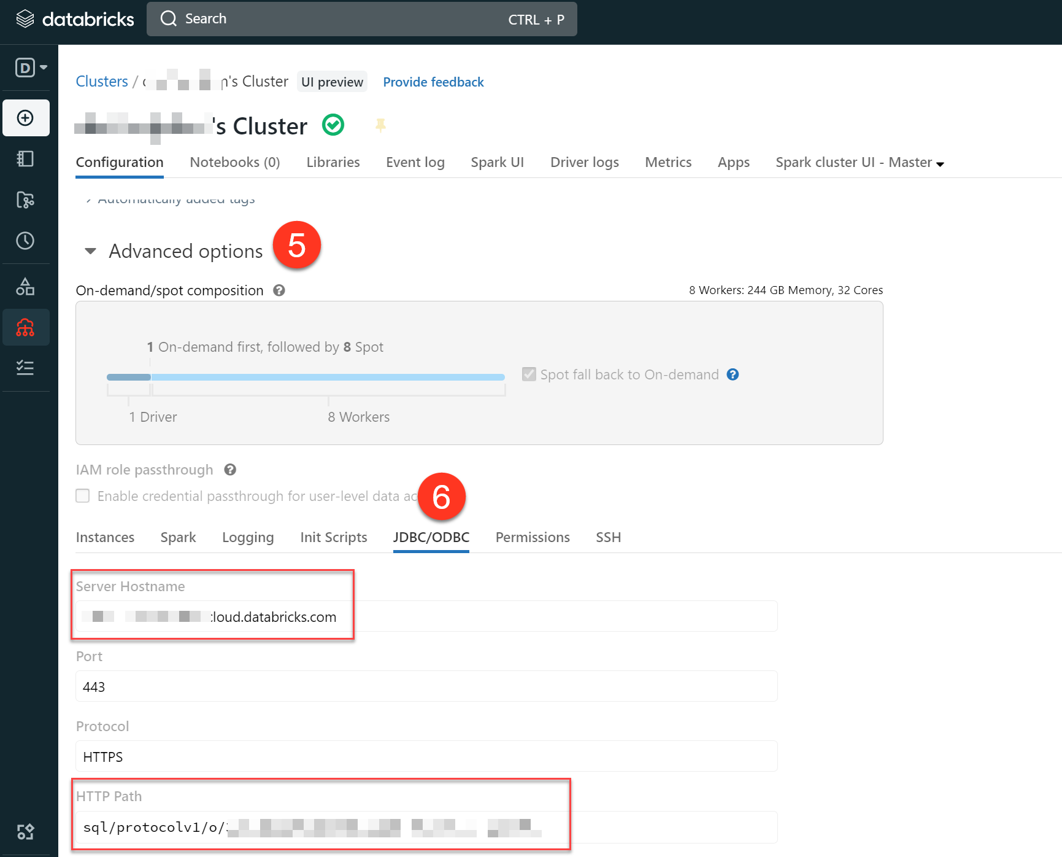Viewport: 1062px width, 857px height.
Task: Open the Jobs list icon in sidebar
Action: [x=26, y=368]
